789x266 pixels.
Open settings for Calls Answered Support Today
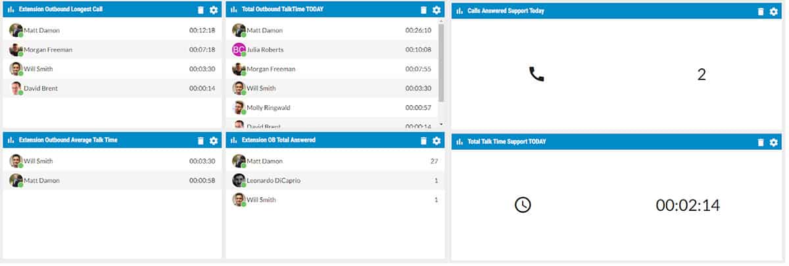(773, 11)
